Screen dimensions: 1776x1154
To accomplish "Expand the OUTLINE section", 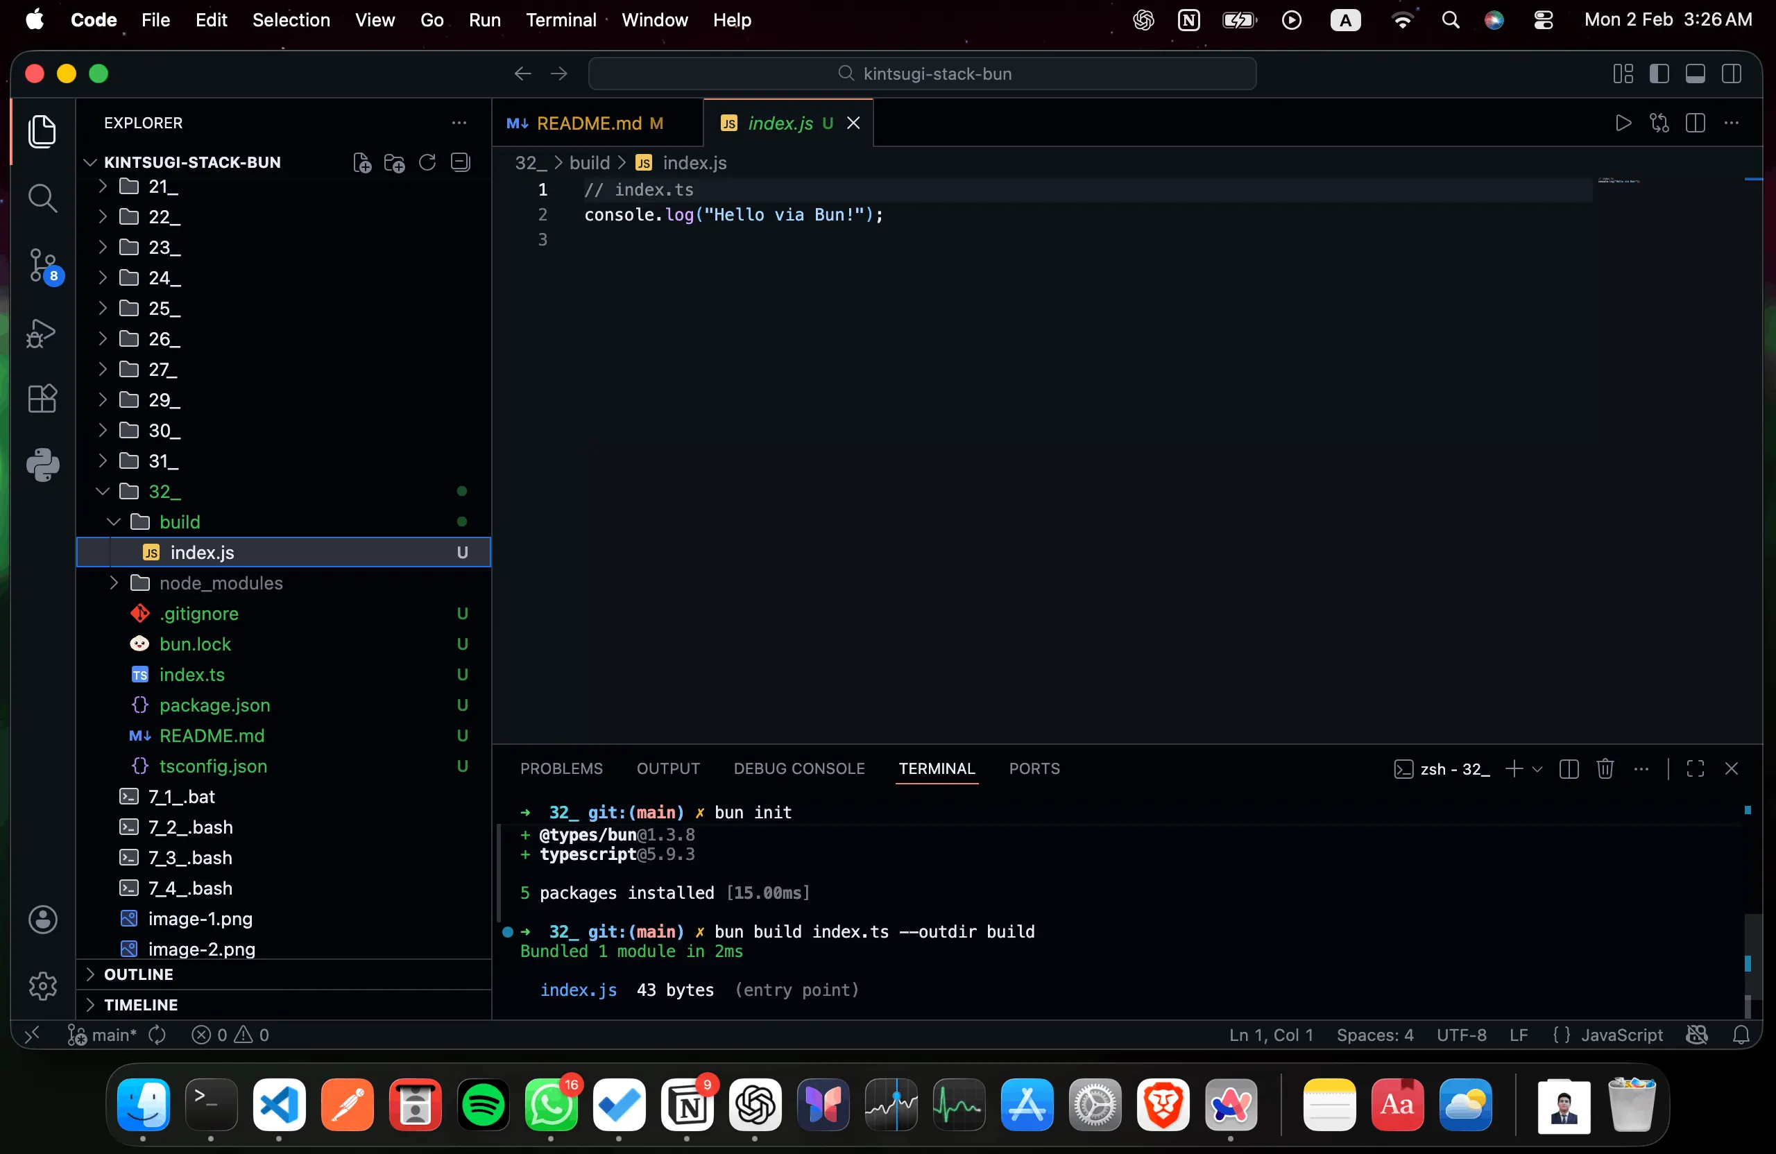I will [x=139, y=974].
